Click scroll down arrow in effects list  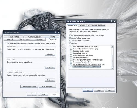(x=112, y=68)
